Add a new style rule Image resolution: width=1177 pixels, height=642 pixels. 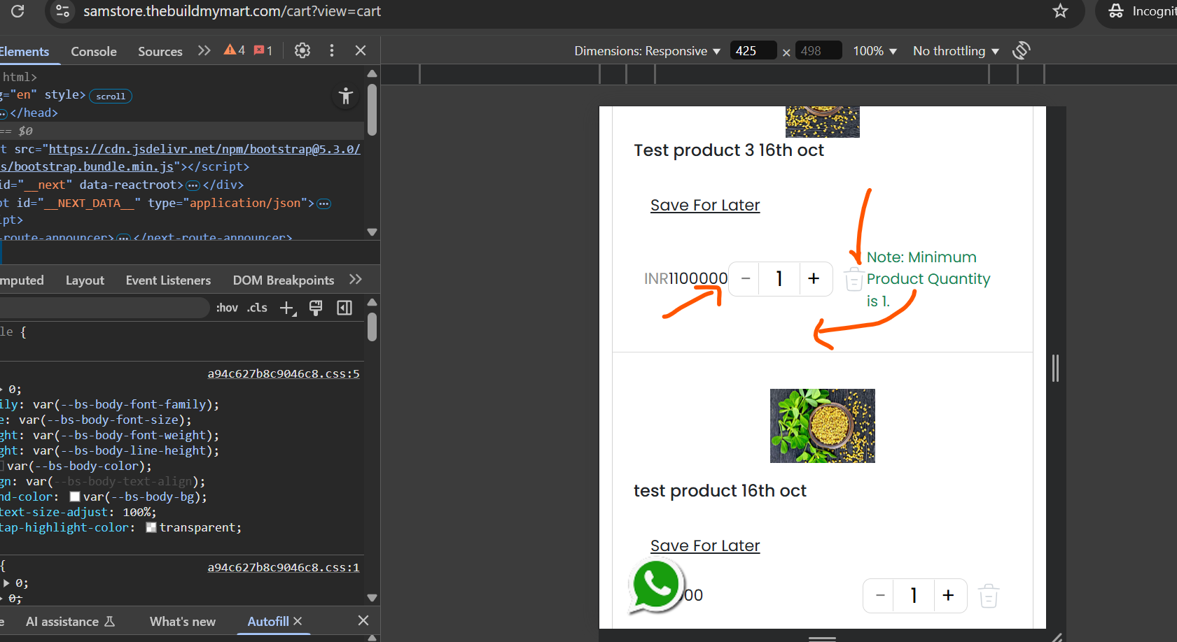tap(288, 308)
